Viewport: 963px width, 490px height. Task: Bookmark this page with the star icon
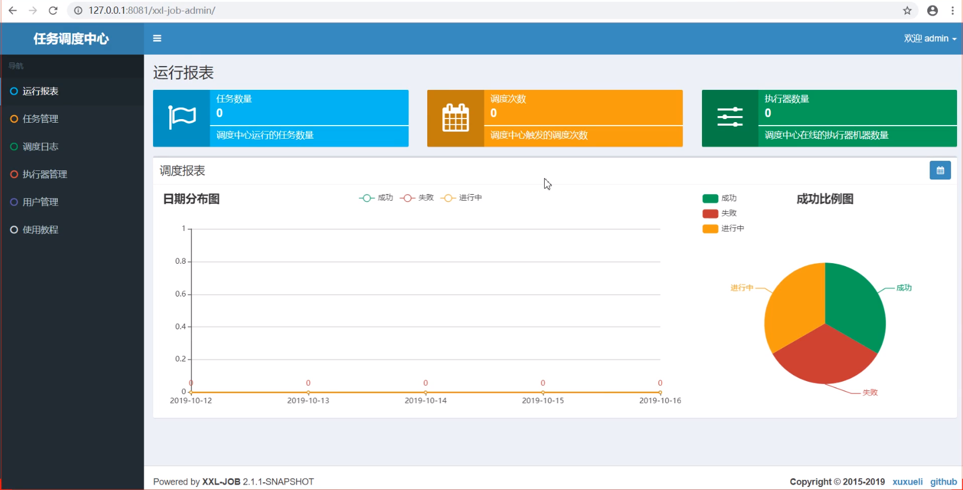907,11
